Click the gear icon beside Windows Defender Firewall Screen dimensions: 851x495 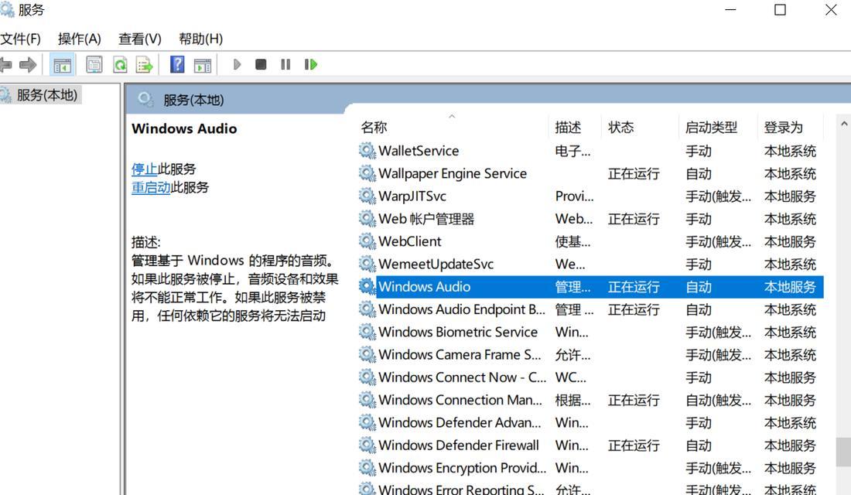[367, 445]
